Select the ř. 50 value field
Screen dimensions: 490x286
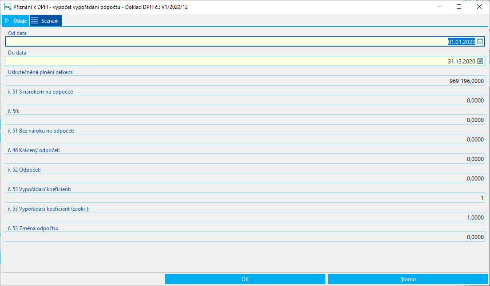[245, 120]
